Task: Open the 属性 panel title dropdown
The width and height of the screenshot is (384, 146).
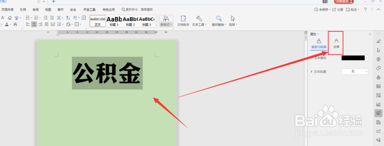Action: [x=314, y=34]
